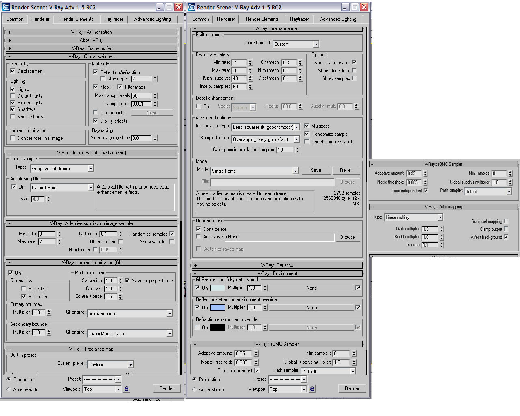Click None map button for GI Environment
Image resolution: width=520 pixels, height=416 pixels.
pos(312,288)
